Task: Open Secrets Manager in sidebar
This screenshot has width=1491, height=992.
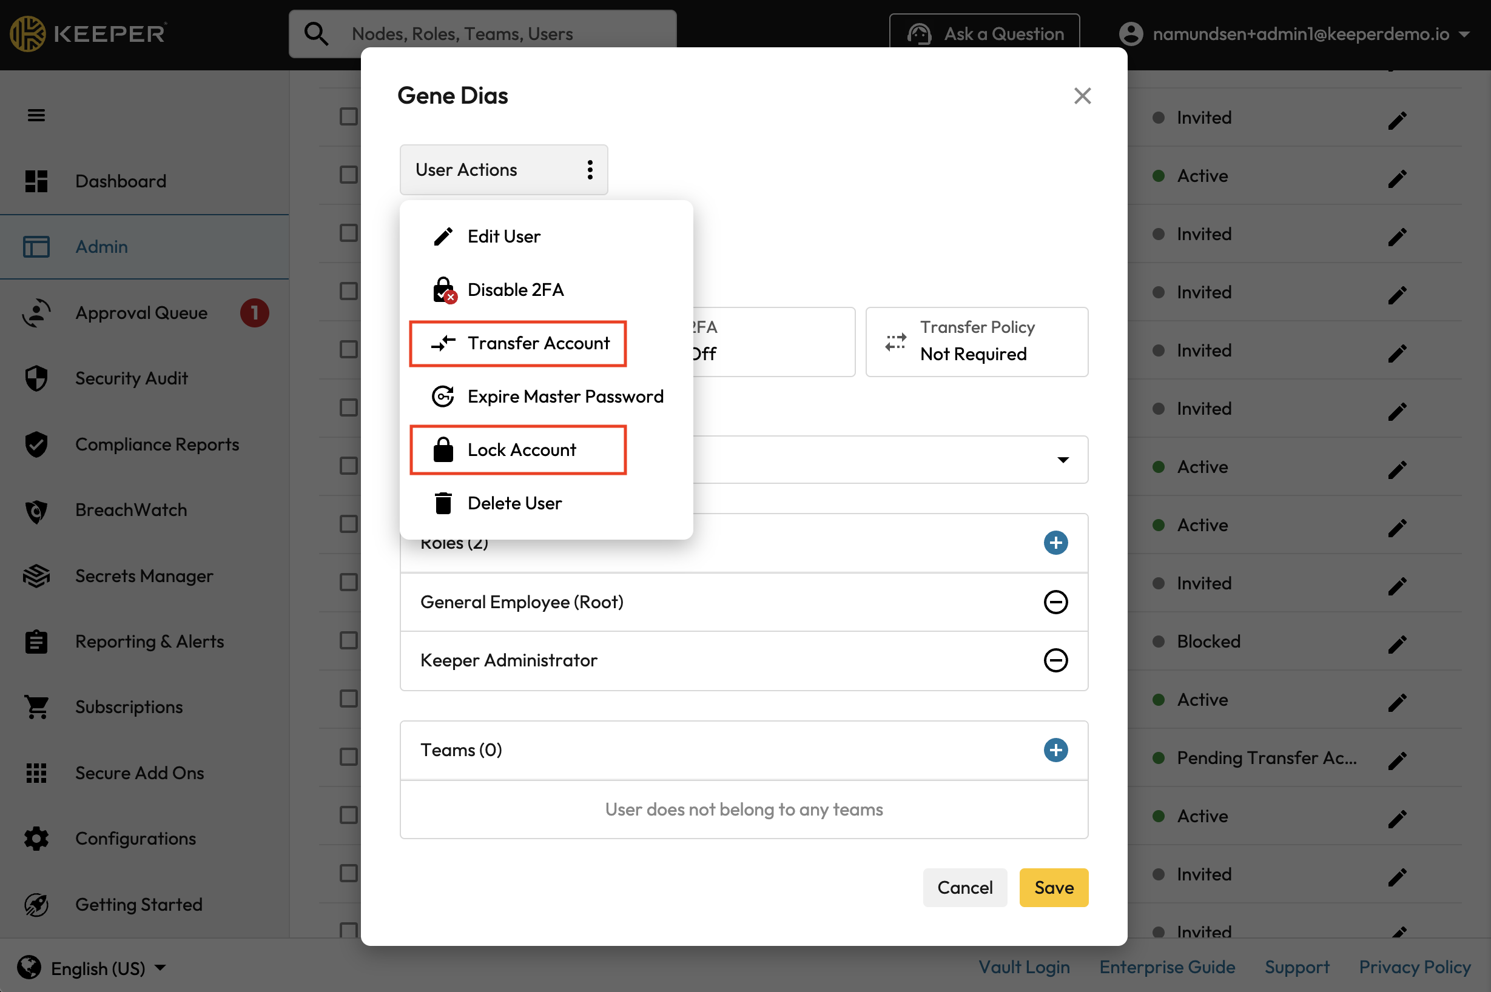Action: 144,575
